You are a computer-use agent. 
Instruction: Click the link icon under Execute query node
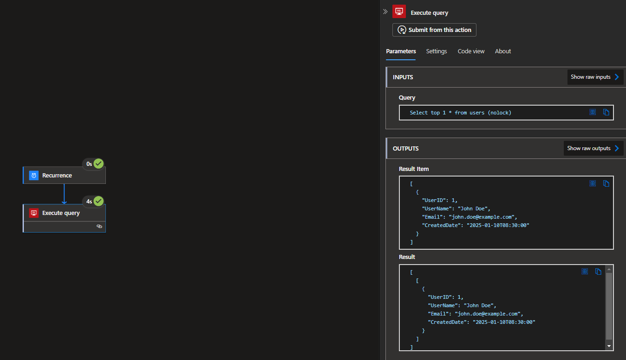[99, 227]
